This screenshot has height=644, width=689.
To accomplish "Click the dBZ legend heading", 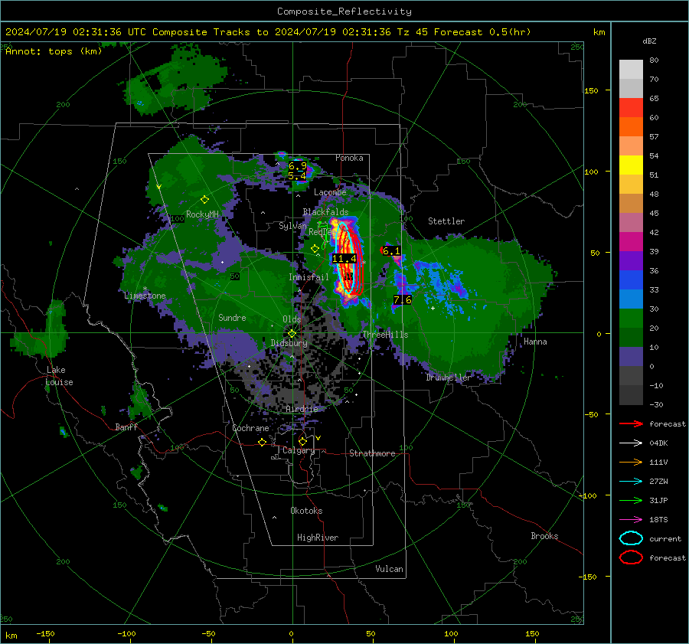I will (649, 41).
